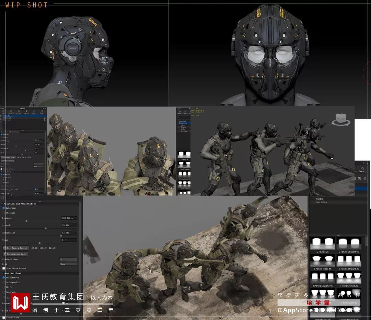Click the Twist slider handle in the large panel
The height and width of the screenshot is (320, 371).
[40, 243]
